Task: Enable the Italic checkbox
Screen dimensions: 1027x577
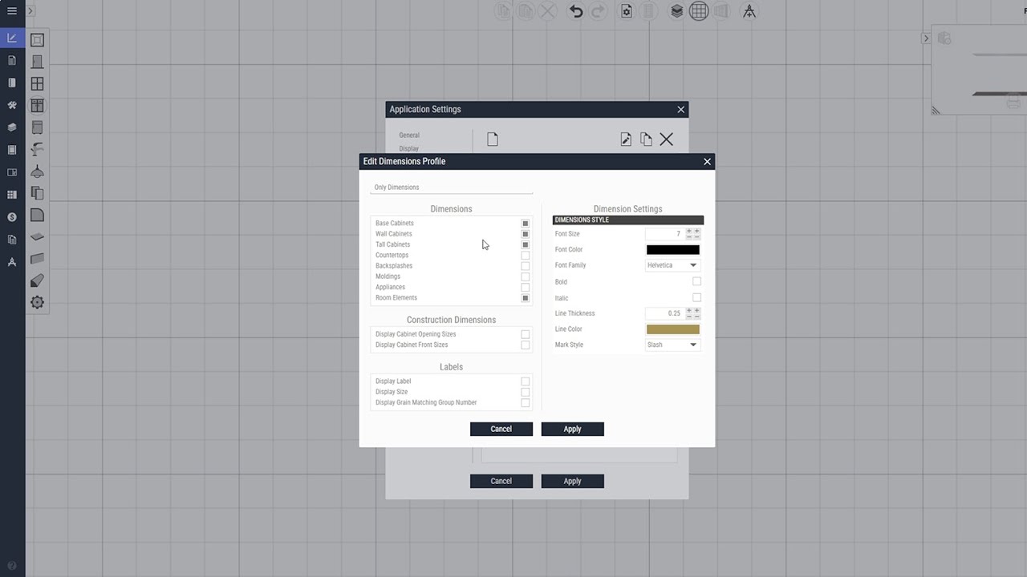Action: (x=696, y=297)
